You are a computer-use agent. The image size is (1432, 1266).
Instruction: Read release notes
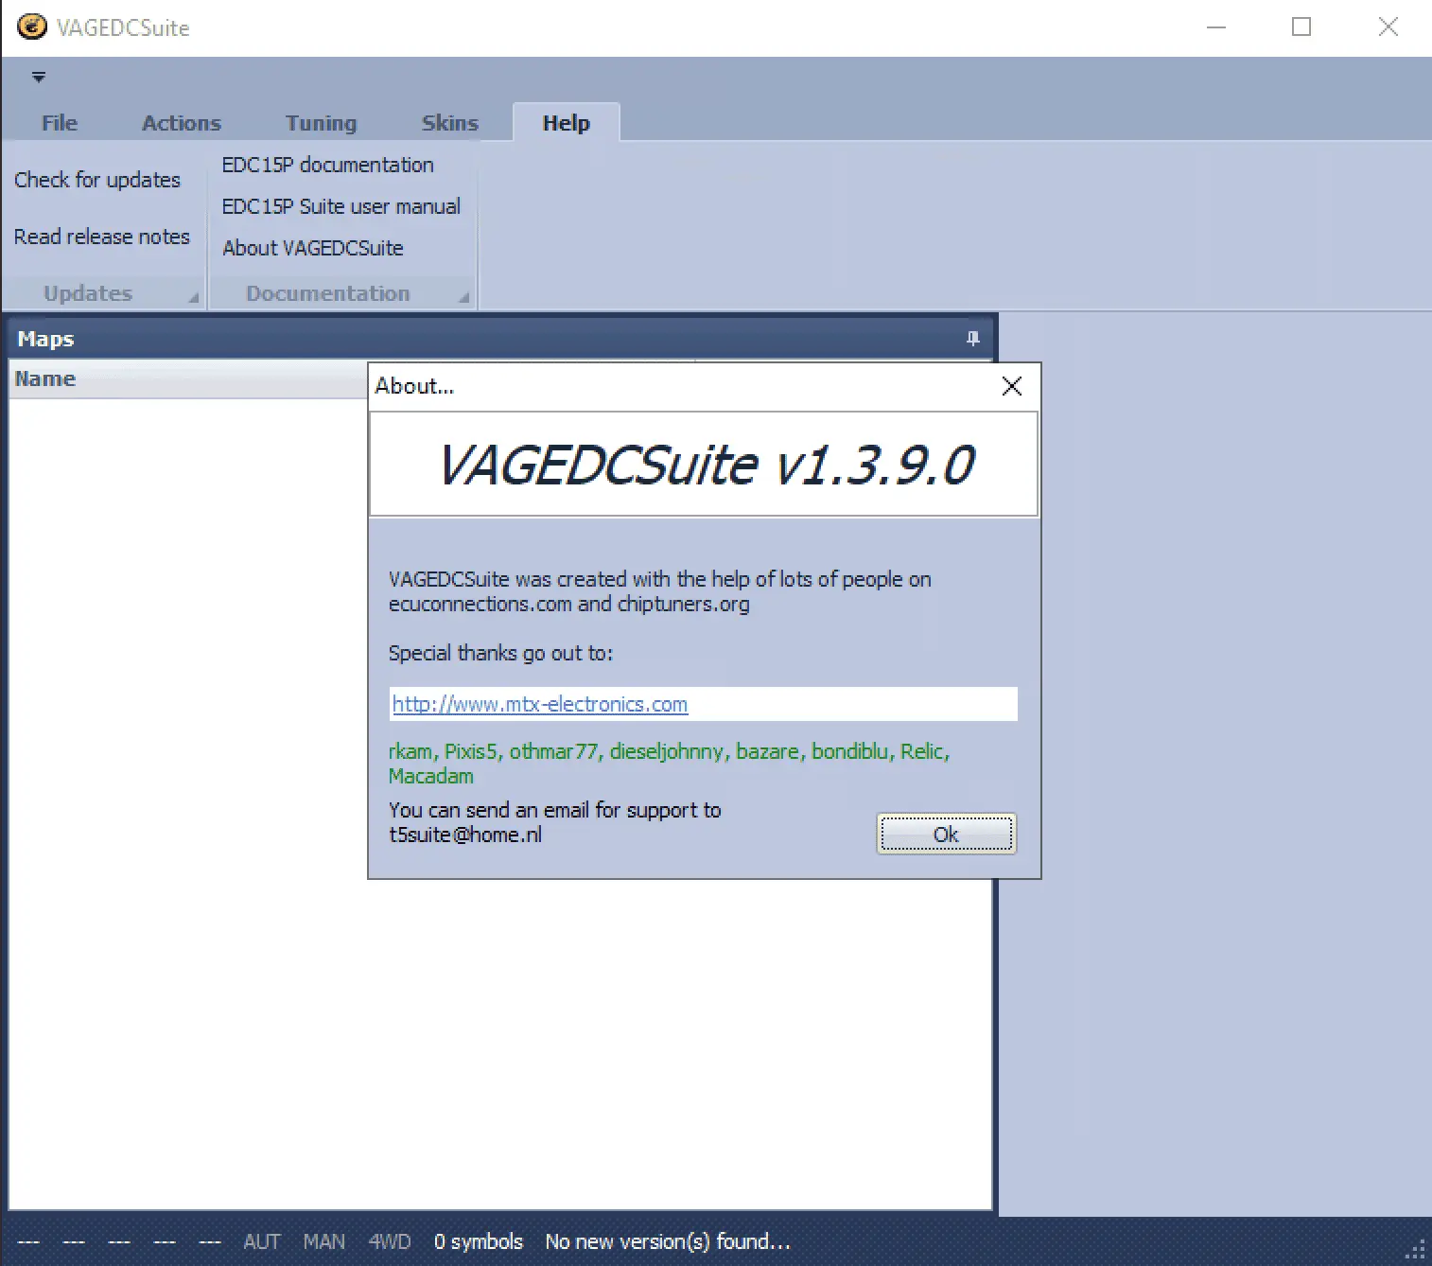tap(102, 237)
